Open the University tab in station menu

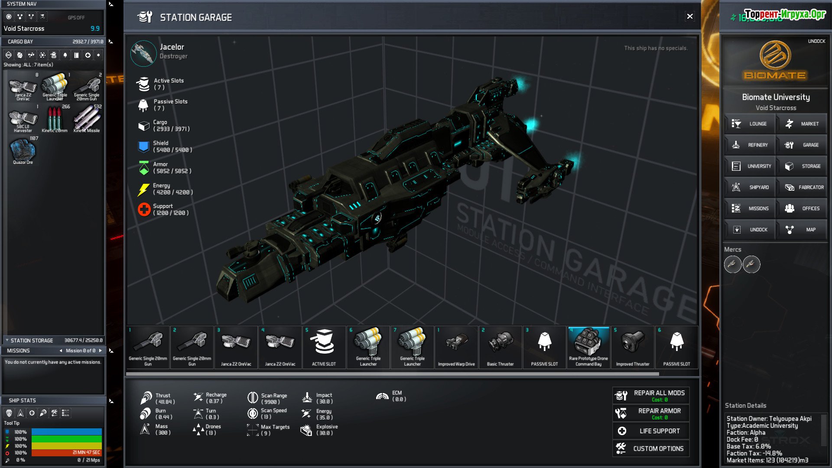pyautogui.click(x=750, y=166)
